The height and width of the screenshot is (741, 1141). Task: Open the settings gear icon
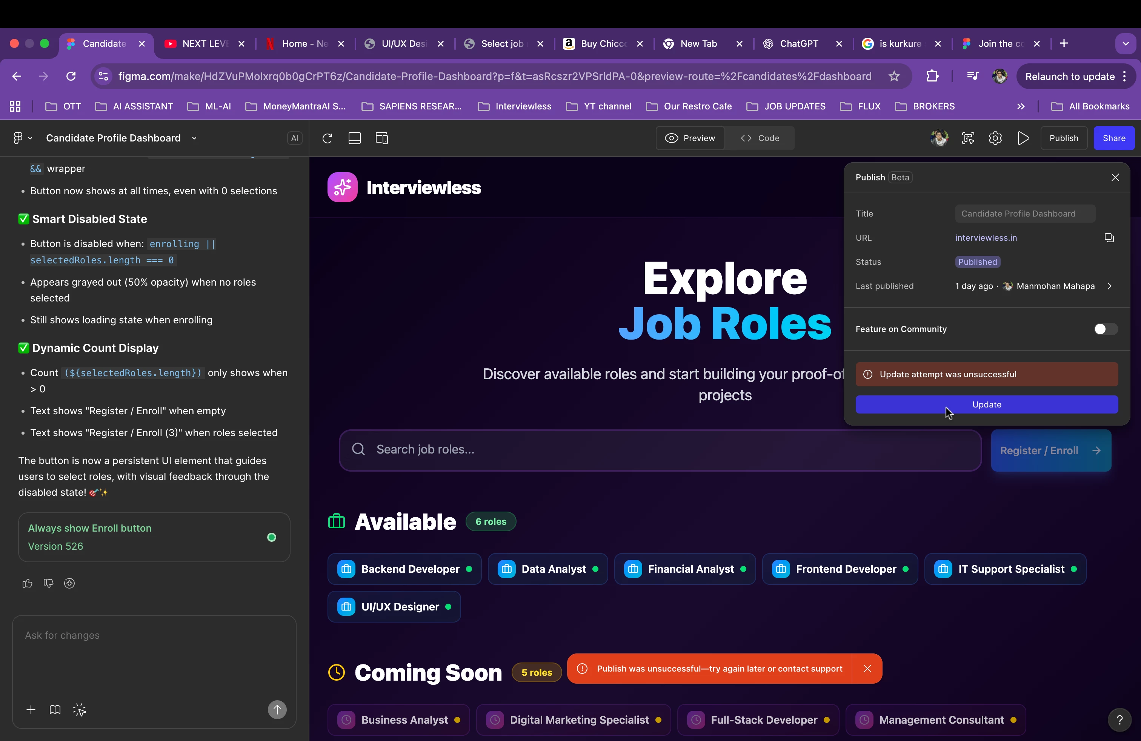(995, 138)
